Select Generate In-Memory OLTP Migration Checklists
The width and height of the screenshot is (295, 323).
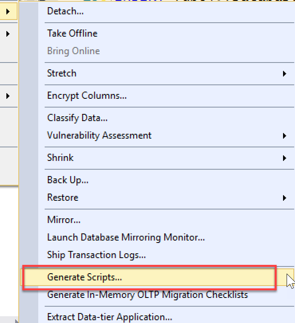[147, 295]
